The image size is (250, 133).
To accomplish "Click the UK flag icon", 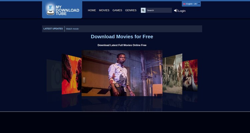I will pyautogui.click(x=184, y=4).
